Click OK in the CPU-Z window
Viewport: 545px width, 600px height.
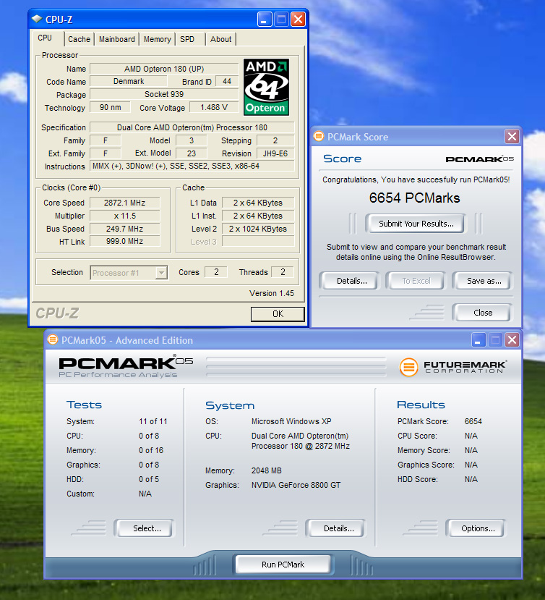278,314
